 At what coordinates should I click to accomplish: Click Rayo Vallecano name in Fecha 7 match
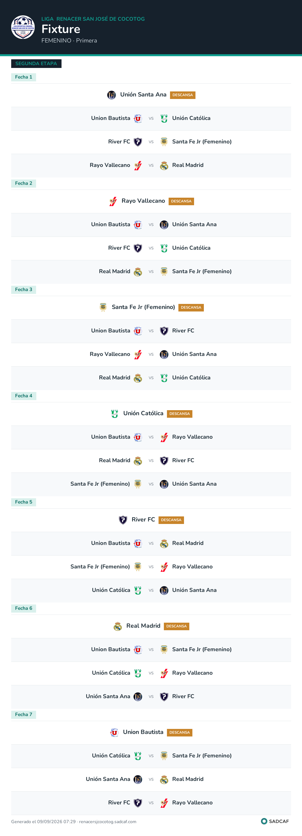point(192,802)
